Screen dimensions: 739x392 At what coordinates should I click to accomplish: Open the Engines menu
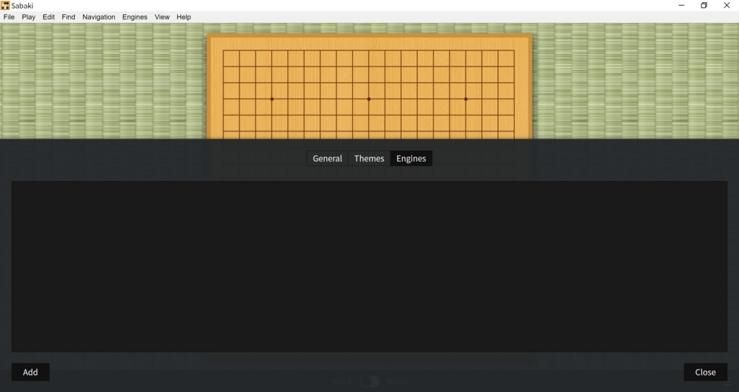click(x=135, y=17)
